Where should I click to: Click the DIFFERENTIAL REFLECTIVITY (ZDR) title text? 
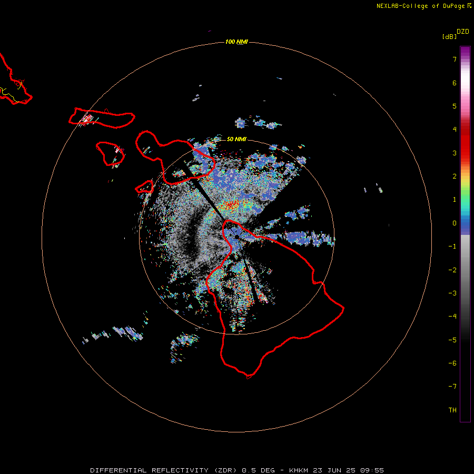(x=164, y=470)
